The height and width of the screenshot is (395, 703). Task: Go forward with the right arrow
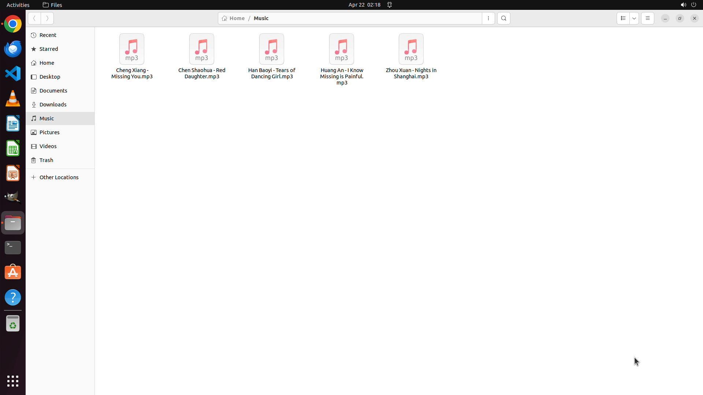tap(47, 18)
